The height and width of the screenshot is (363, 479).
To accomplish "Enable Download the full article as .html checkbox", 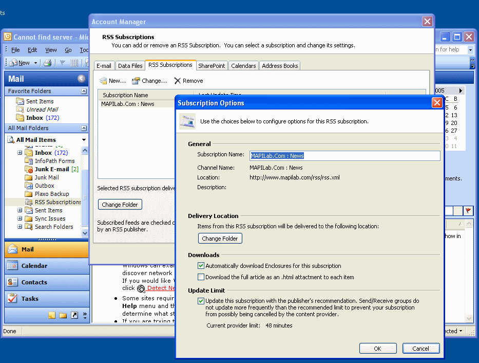I will pos(201,277).
